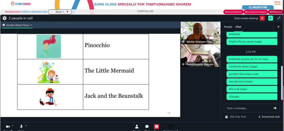Click the 2:32 PM chat timestamp
This screenshot has width=284, height=131.
(250, 52)
